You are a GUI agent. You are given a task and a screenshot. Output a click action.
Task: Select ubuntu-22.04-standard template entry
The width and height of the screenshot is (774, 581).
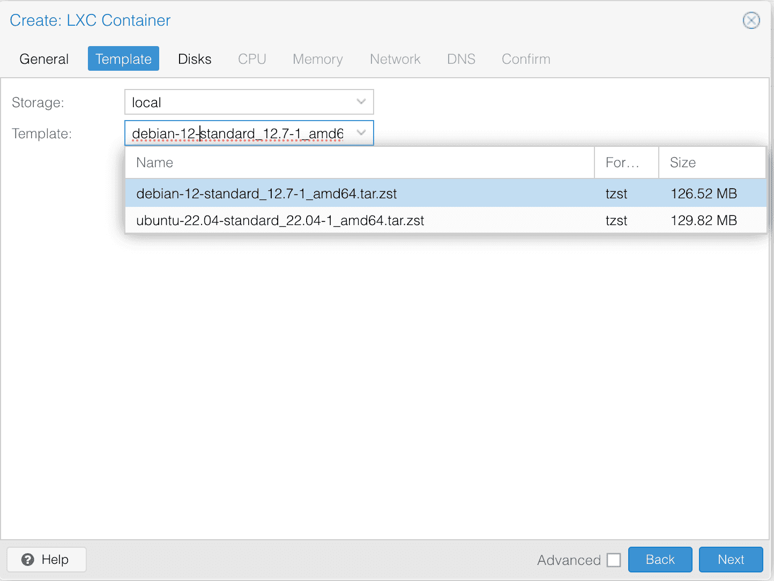[280, 220]
